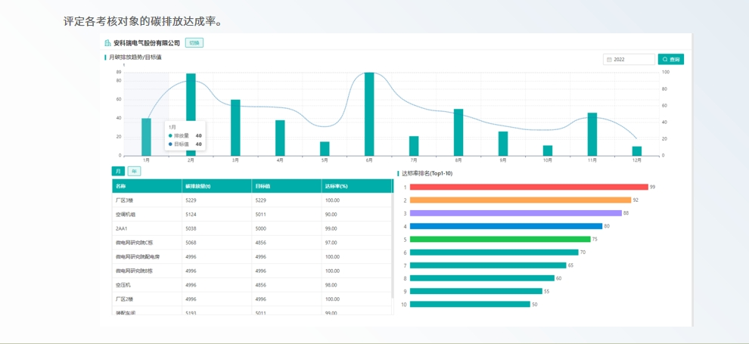Click the calendar icon in year field
Screen dimensions: 749x344
pyautogui.click(x=609, y=59)
